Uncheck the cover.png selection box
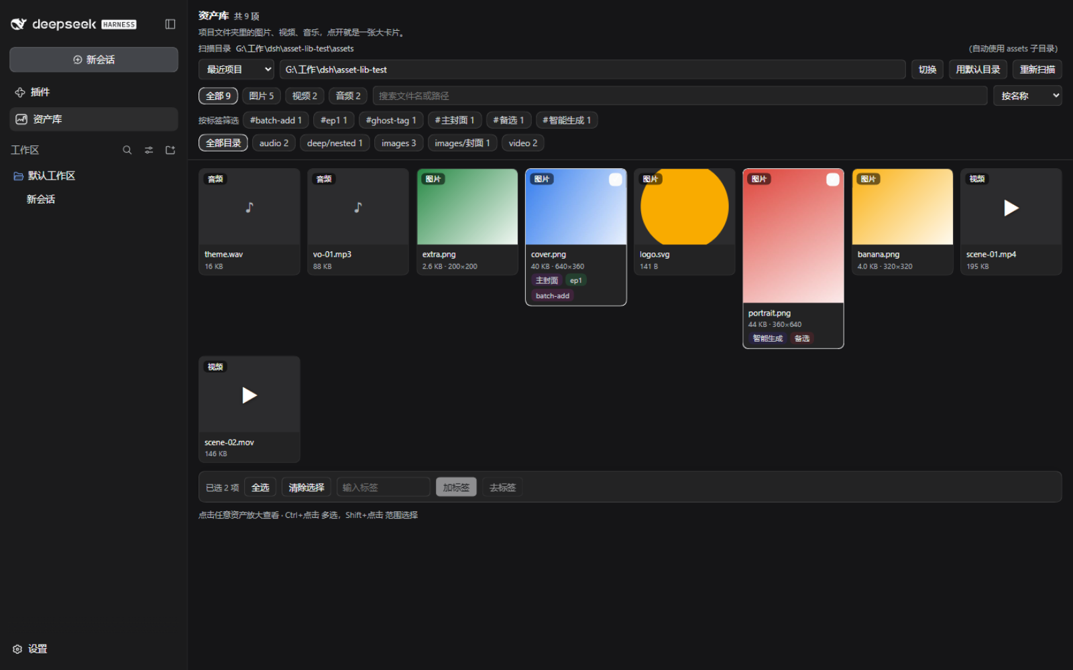 pos(616,180)
